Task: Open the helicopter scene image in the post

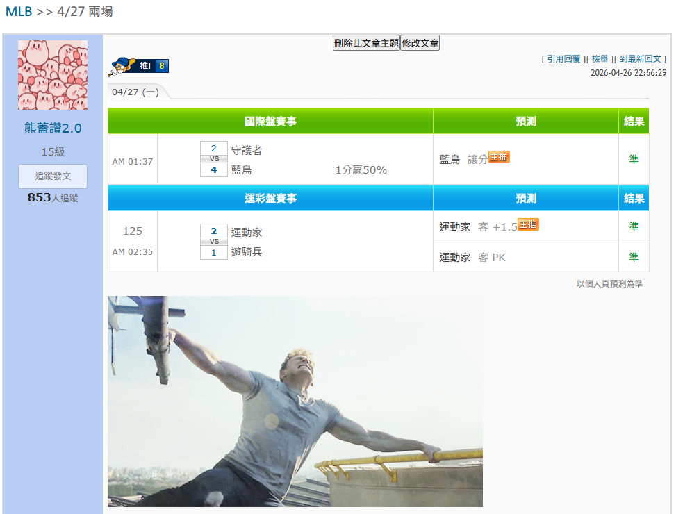Action: coord(295,401)
